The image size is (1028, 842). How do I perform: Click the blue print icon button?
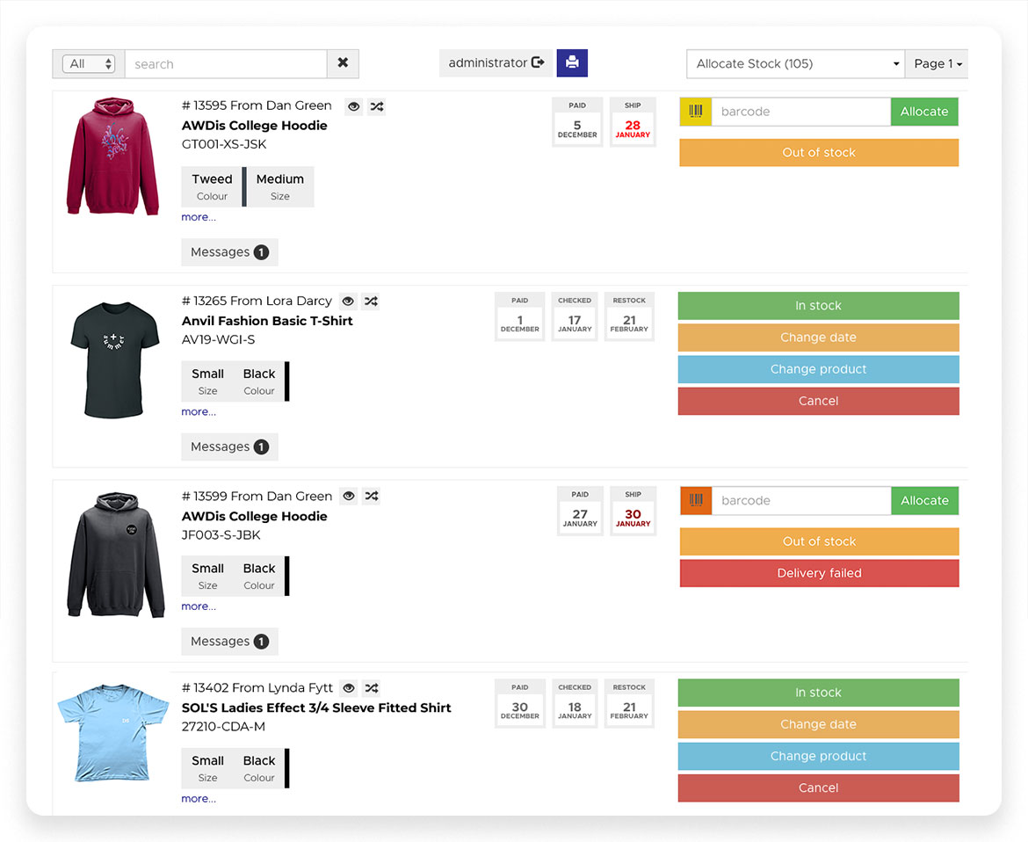pyautogui.click(x=572, y=62)
